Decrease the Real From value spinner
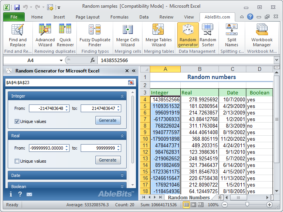 point(67,150)
